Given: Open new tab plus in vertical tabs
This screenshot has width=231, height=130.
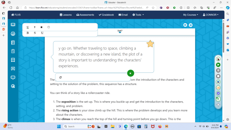Looking at the screenshot, I should pos(4,35).
